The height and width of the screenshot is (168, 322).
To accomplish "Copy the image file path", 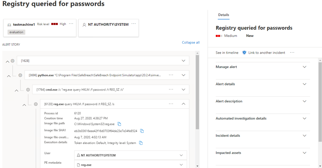I will (x=119, y=124).
